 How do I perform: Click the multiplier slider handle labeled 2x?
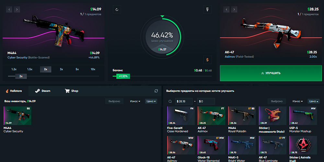[21, 76]
